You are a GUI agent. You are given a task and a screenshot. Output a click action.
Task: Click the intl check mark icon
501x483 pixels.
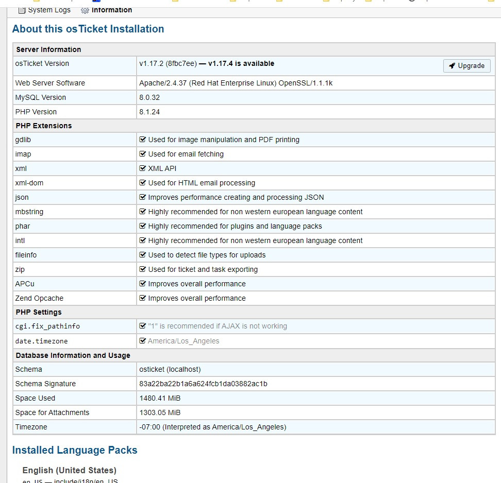pyautogui.click(x=142, y=240)
